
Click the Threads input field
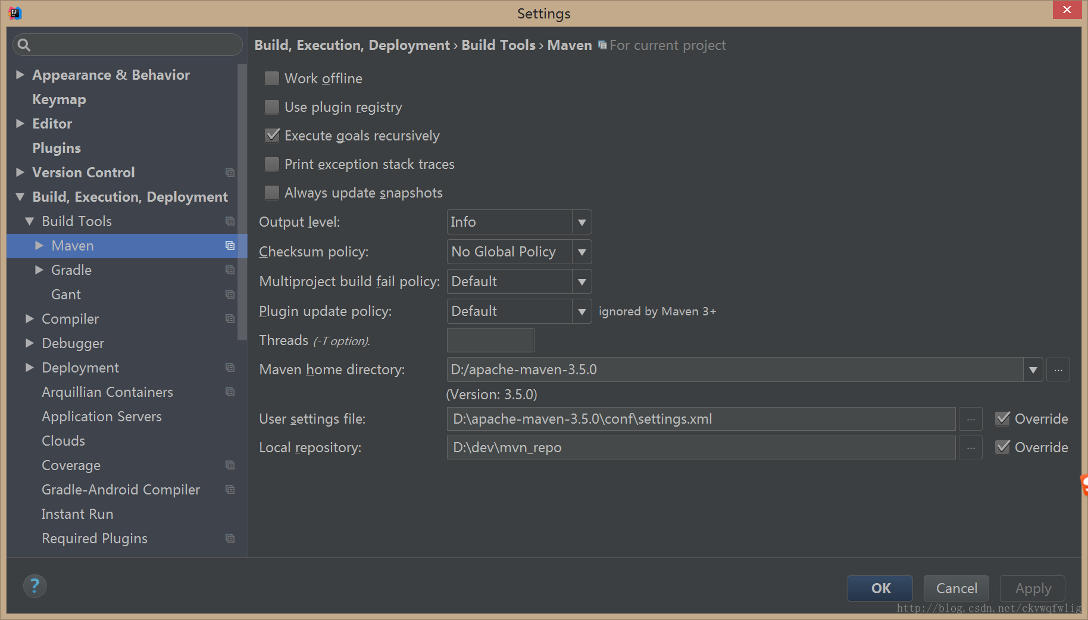(490, 340)
